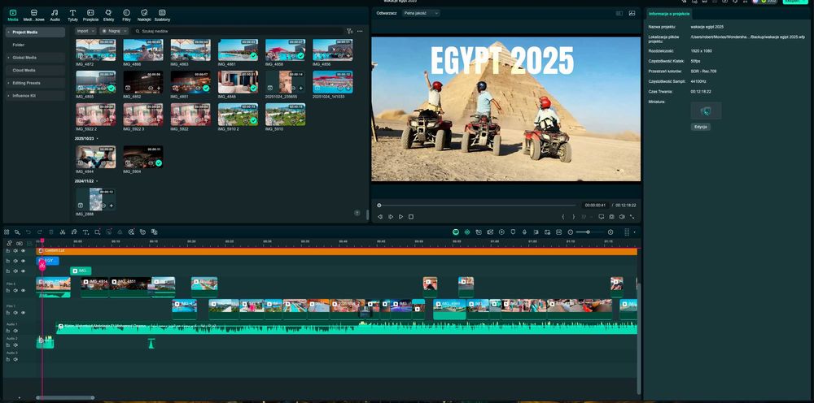Mute the Film 2 track

pyautogui.click(x=15, y=291)
